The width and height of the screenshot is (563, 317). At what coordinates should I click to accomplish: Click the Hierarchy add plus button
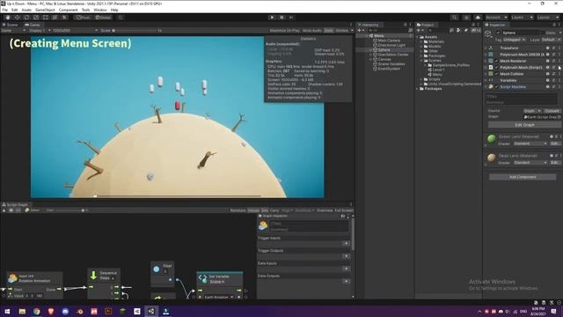tap(360, 31)
